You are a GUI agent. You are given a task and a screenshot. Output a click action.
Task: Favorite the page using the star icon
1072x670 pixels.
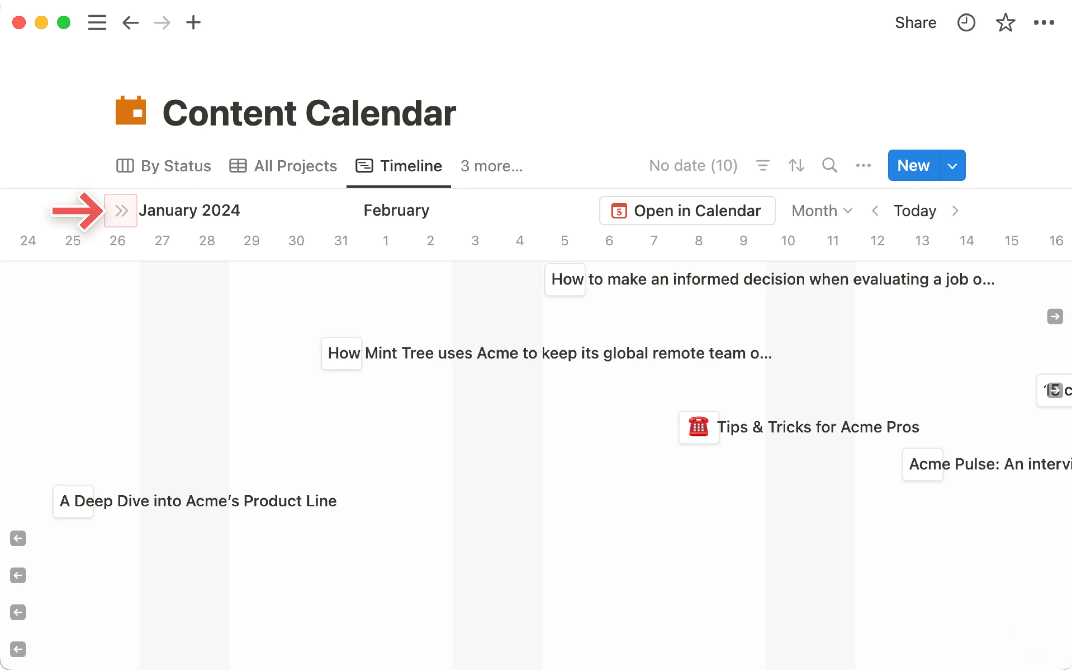click(1006, 23)
